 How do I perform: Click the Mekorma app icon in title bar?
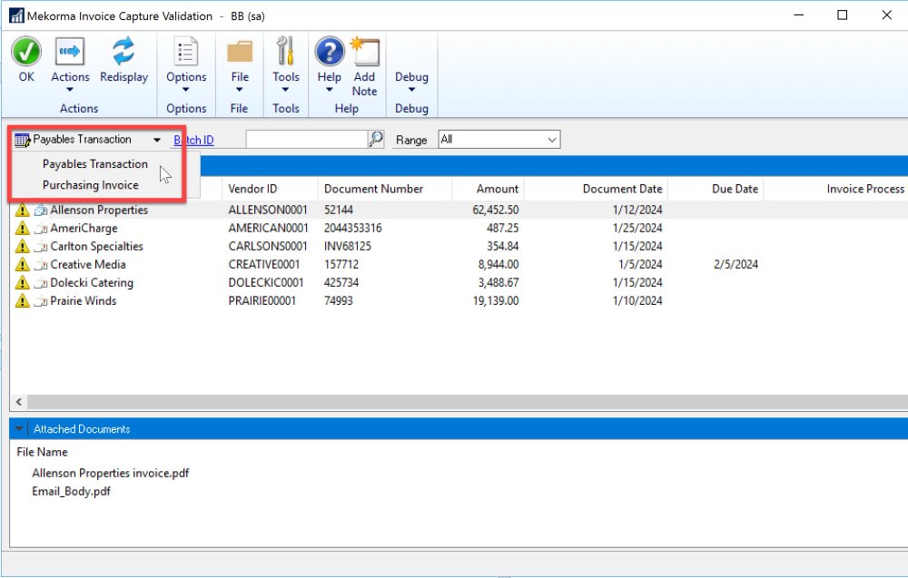16,15
